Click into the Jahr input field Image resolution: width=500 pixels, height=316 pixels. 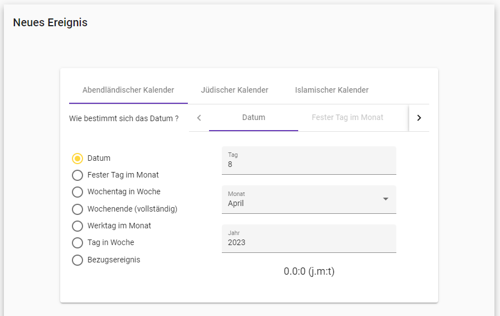(x=308, y=242)
